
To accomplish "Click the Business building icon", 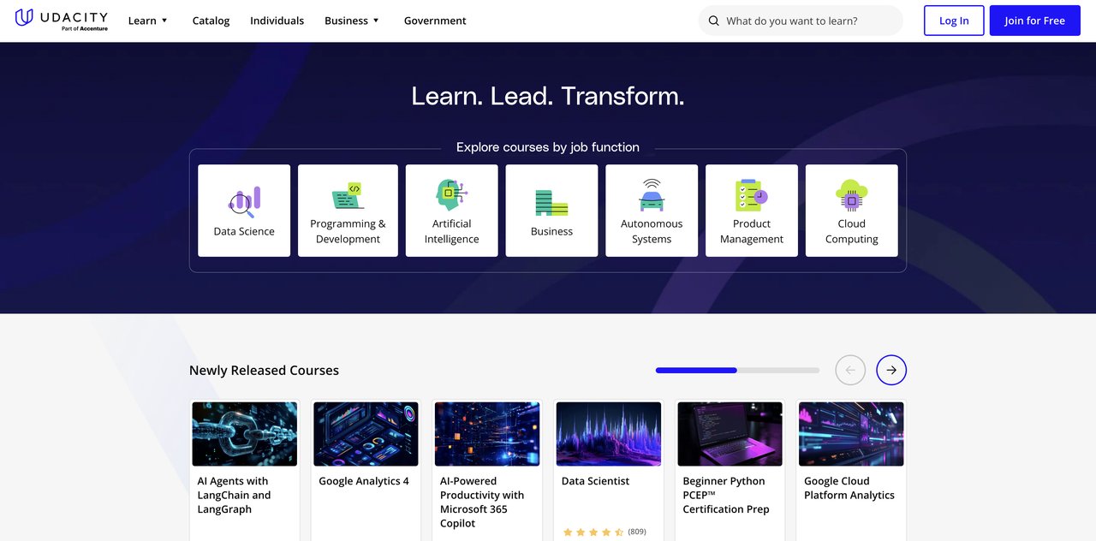I will point(551,202).
